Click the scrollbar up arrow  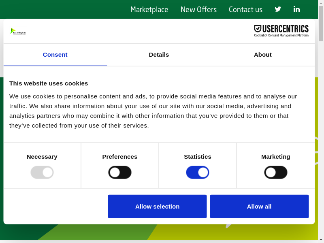321,3
